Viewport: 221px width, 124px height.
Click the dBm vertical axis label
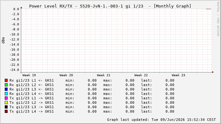(3, 40)
